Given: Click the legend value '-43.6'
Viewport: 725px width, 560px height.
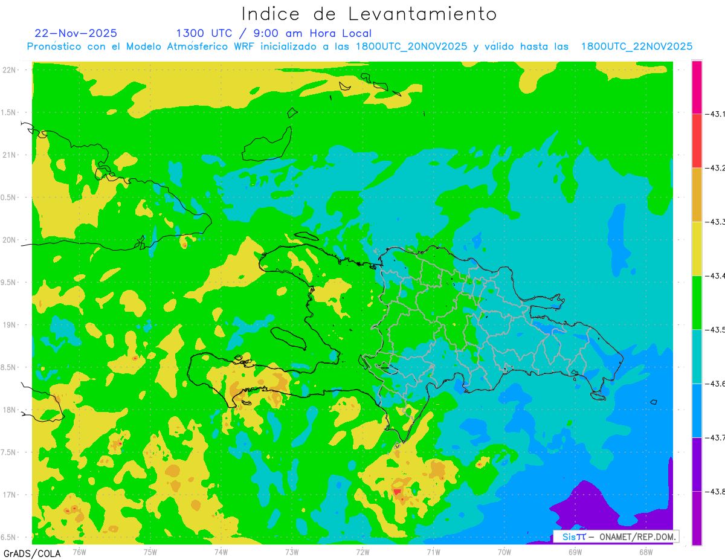Looking at the screenshot, I should [x=715, y=384].
